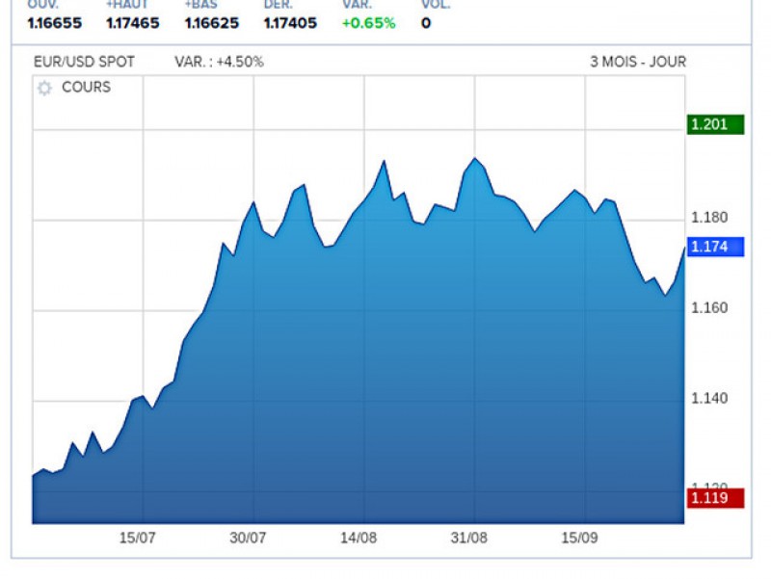This screenshot has width=771, height=579.
Task: Click the gear icon beside COURS
Action: (x=44, y=88)
